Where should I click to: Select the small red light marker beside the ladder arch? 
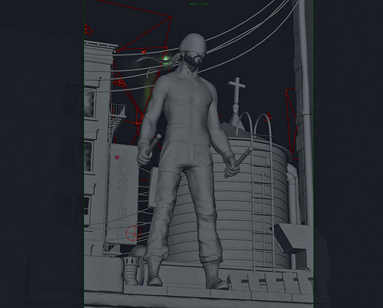(x=268, y=117)
